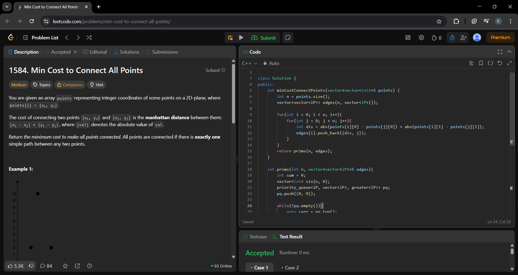
Task: Open the timer stopwatch tool
Action: pos(452,37)
